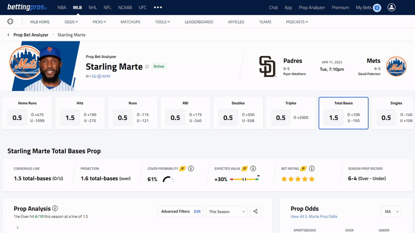Screen dimensions: 415x233
Task: Select the Hits prop card
Action: [x=80, y=113]
